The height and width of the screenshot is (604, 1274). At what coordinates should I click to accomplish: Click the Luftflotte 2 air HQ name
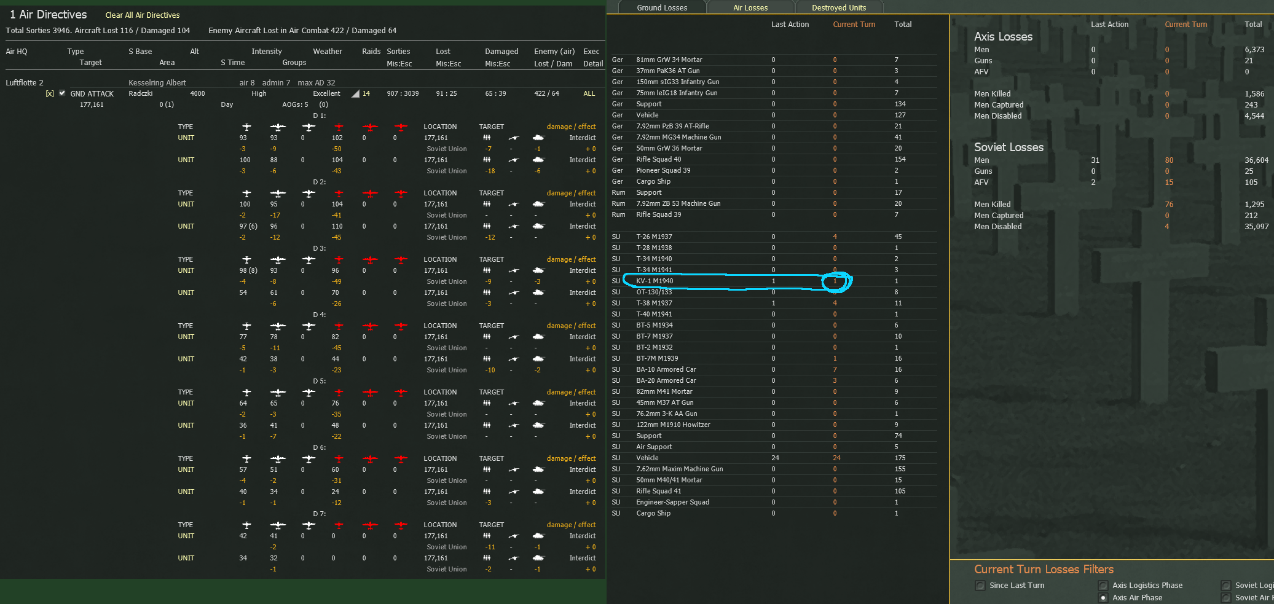pos(25,83)
